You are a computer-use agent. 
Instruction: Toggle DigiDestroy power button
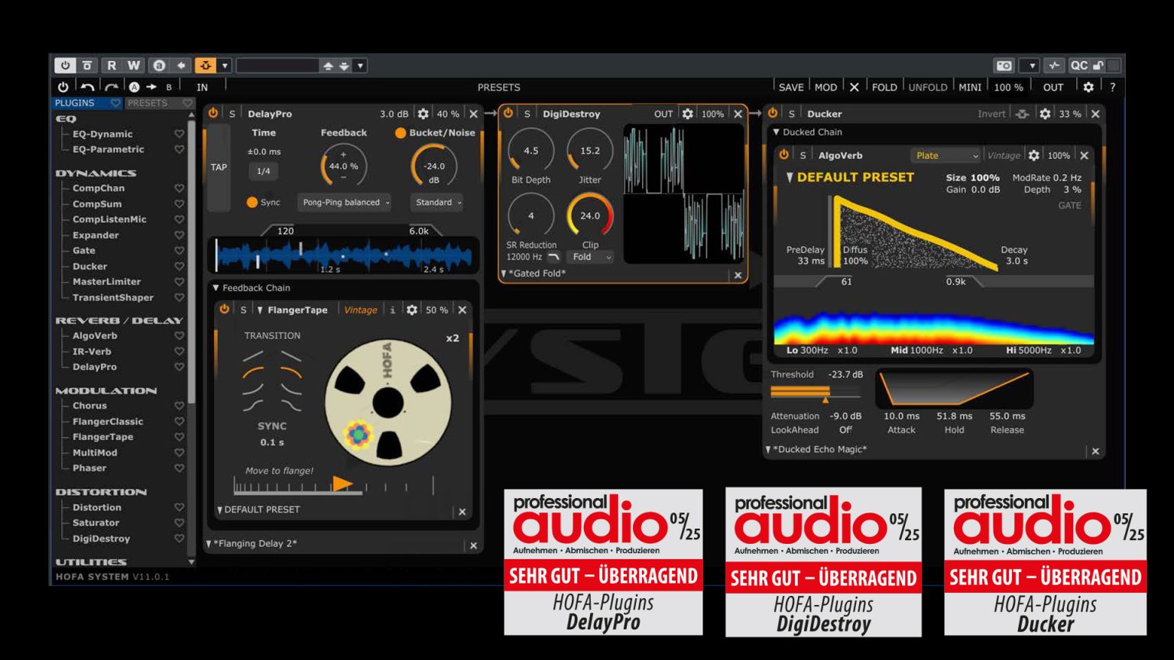508,113
